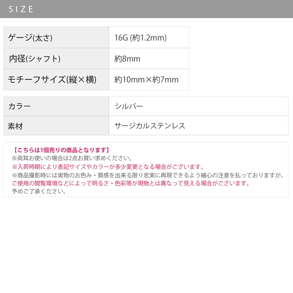
Task: Click the サージカルステンレス material value
Action: pyautogui.click(x=150, y=126)
